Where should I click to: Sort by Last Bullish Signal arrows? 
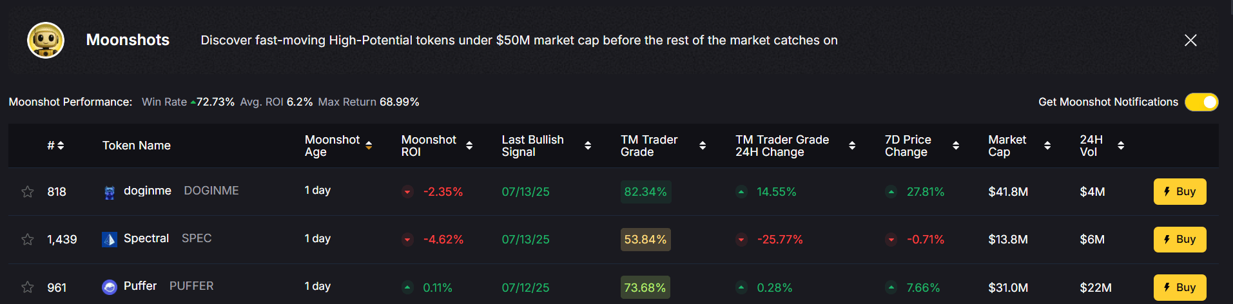[588, 146]
